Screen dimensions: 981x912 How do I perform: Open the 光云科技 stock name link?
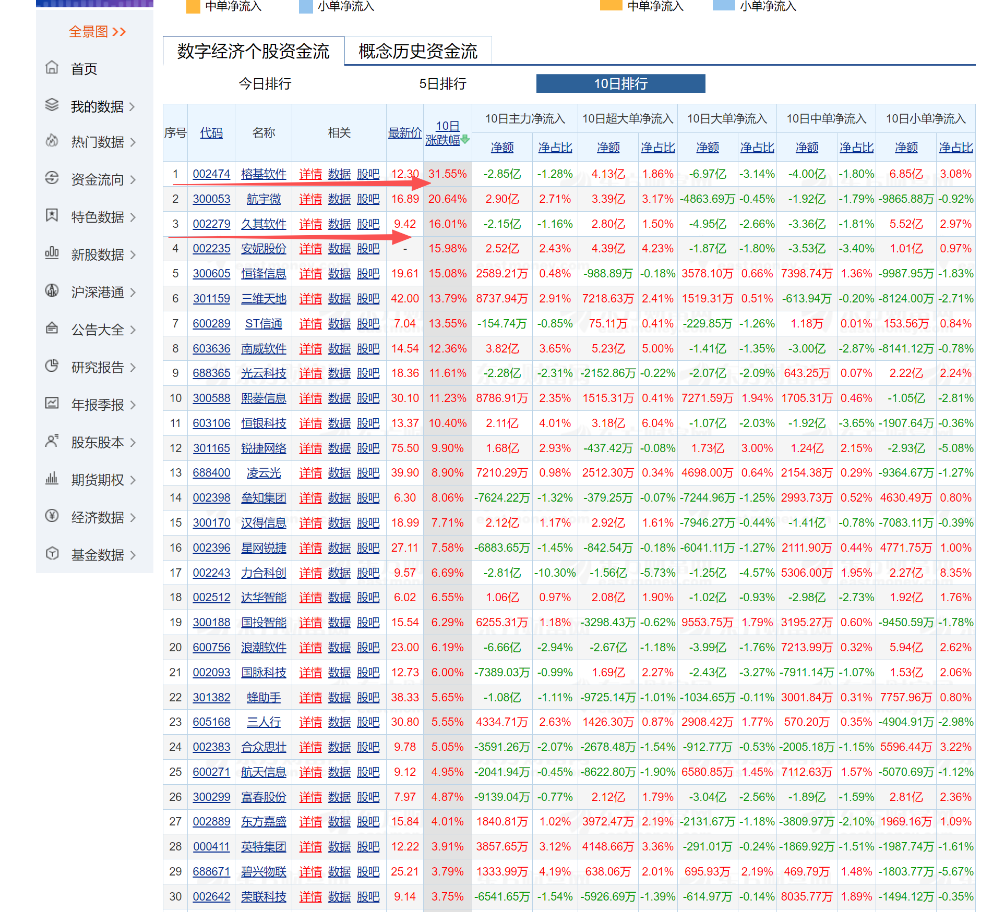pyautogui.click(x=264, y=373)
